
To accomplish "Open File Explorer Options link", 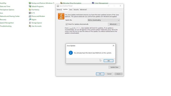I will click(7, 10).
